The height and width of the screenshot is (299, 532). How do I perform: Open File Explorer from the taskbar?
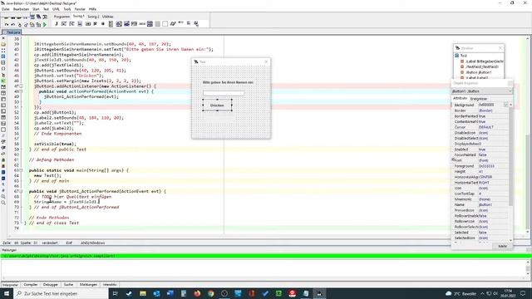point(143,293)
